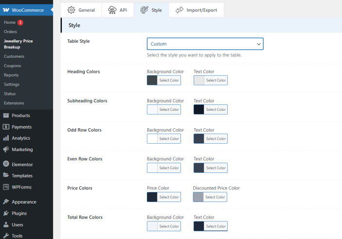Switch to the General tab

pos(81,10)
